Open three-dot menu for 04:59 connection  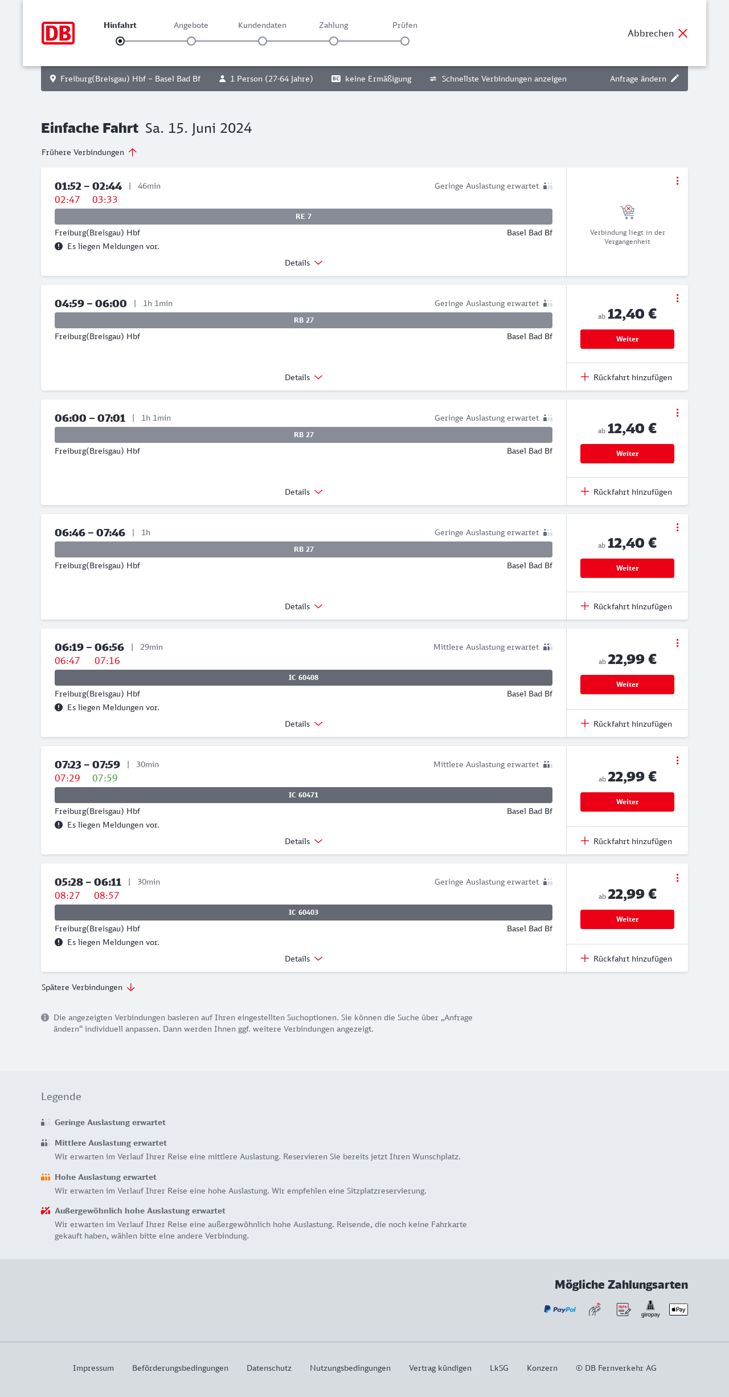[677, 298]
